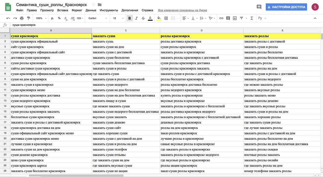Select cell 'заказать пиццу и суши'
Image resolution: width=323 pixels, height=177 pixels.
coord(126,101)
